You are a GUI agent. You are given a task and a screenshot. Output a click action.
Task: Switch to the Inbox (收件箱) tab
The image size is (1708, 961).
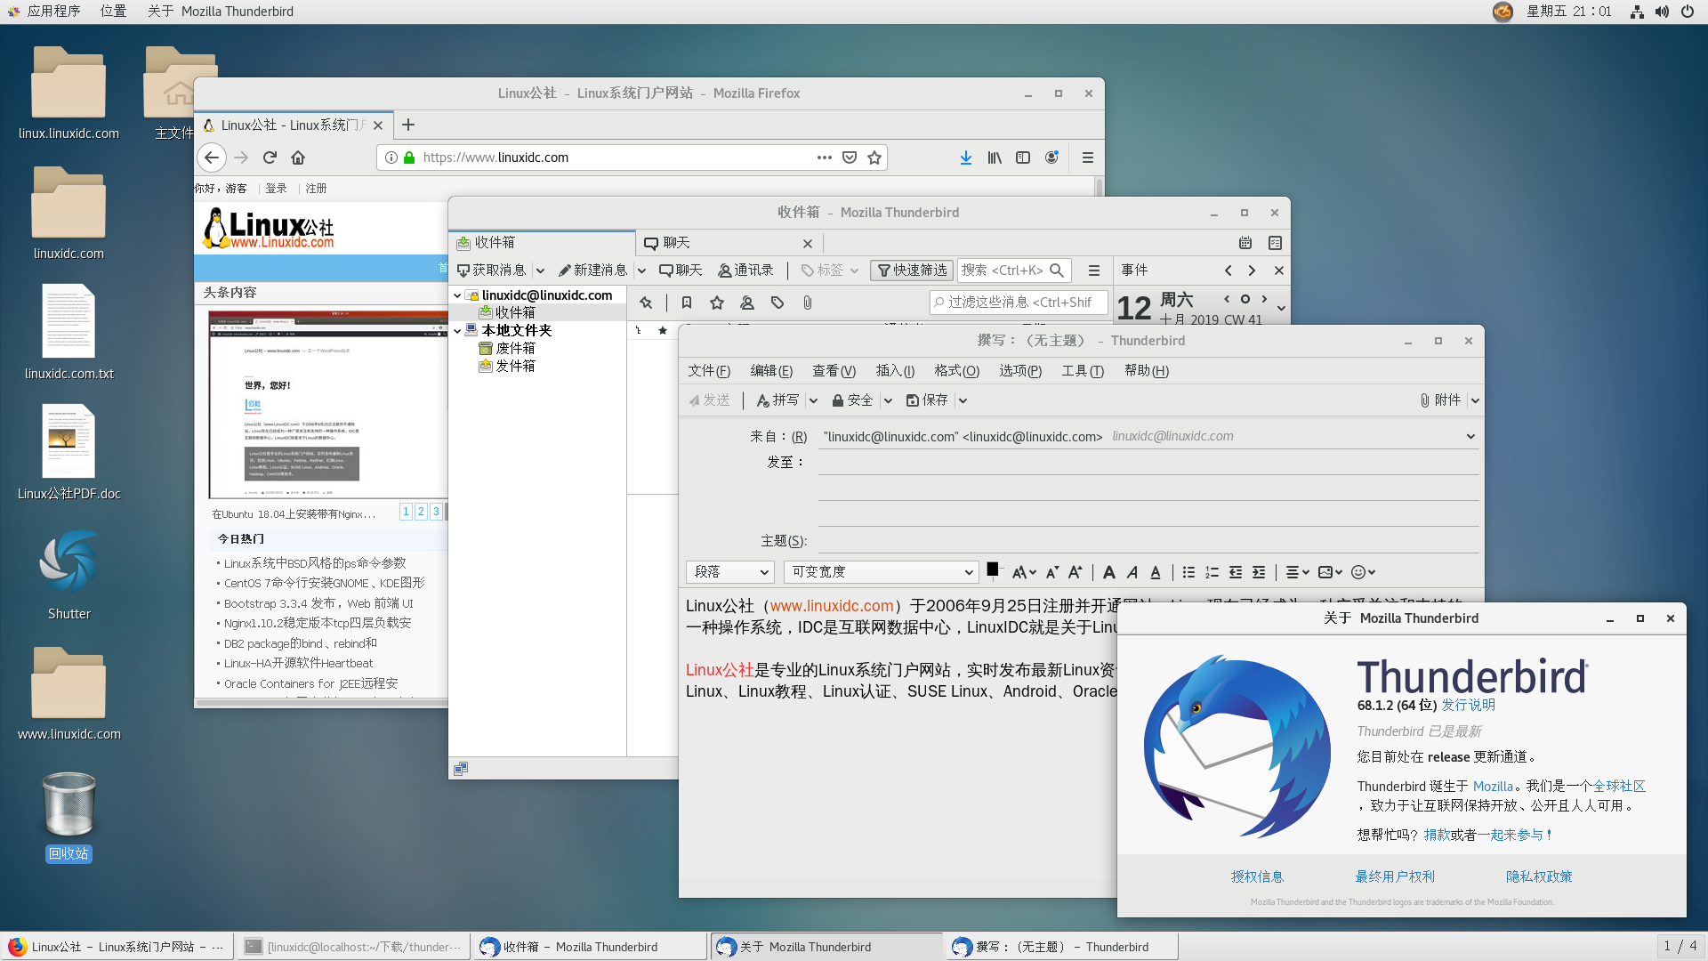(x=542, y=243)
